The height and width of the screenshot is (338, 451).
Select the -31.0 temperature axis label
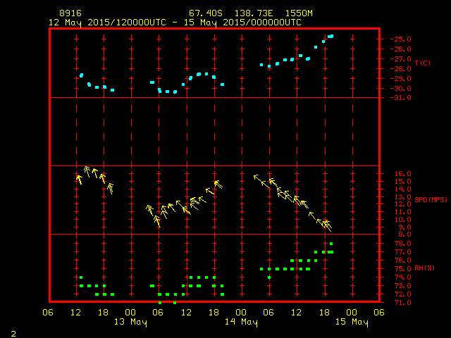pos(401,98)
